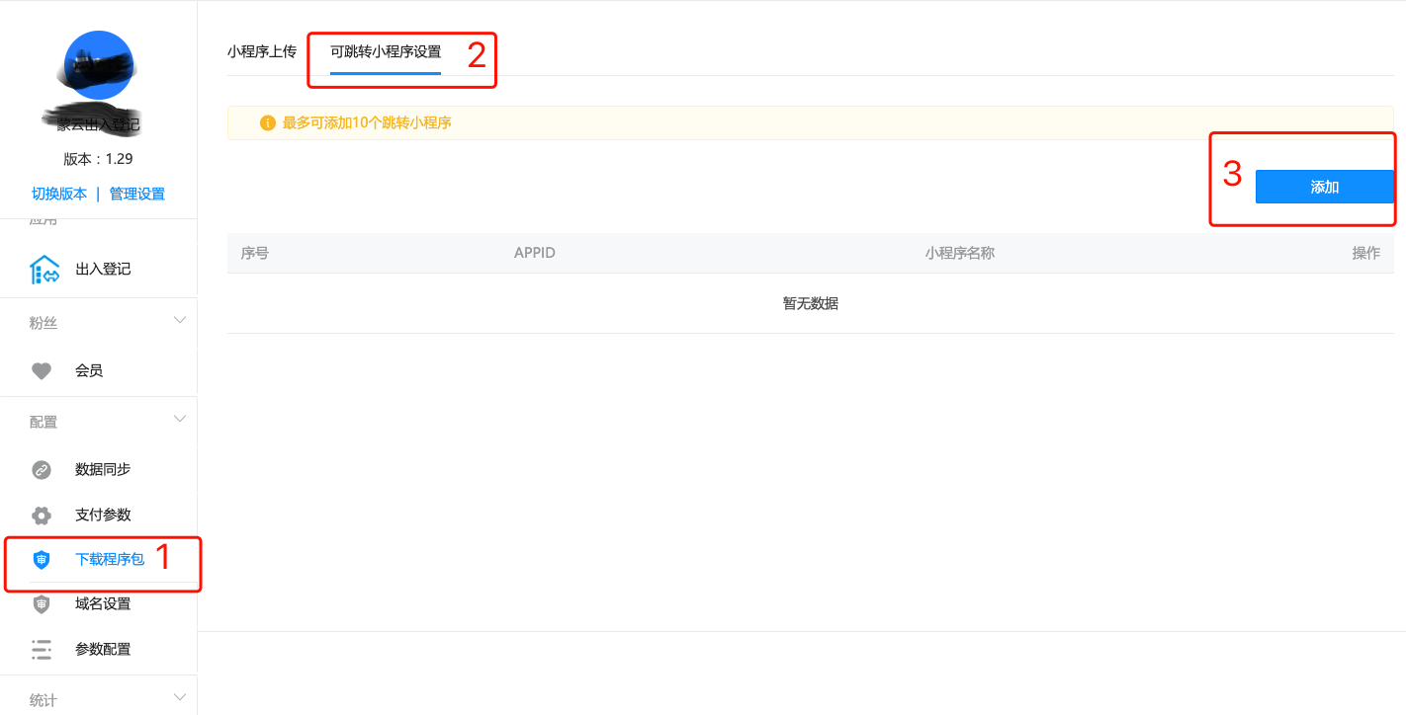Click the 版本：1.29 text
Image resolution: width=1406 pixels, height=715 pixels.
[x=99, y=159]
